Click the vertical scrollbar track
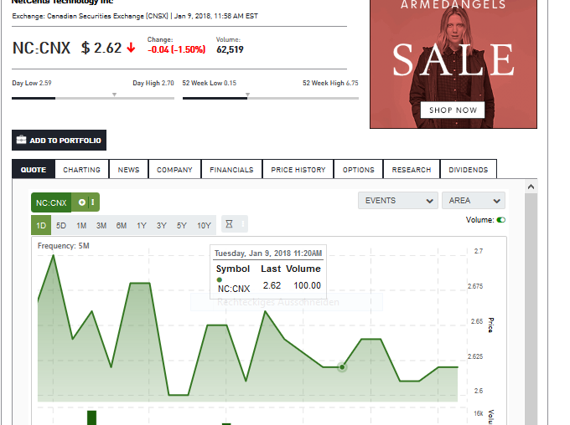The width and height of the screenshot is (570, 425). coord(531,309)
